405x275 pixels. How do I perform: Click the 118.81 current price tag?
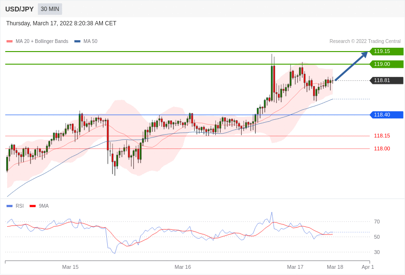click(386, 81)
